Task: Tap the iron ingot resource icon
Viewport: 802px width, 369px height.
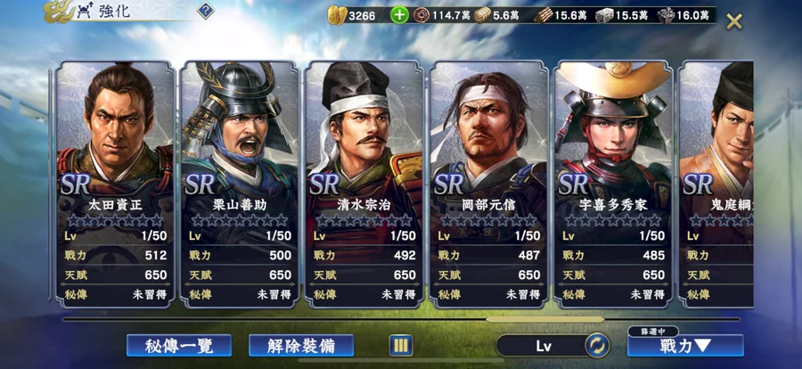Action: click(604, 15)
